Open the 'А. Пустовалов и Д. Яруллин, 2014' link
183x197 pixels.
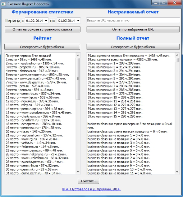[x=91, y=189]
